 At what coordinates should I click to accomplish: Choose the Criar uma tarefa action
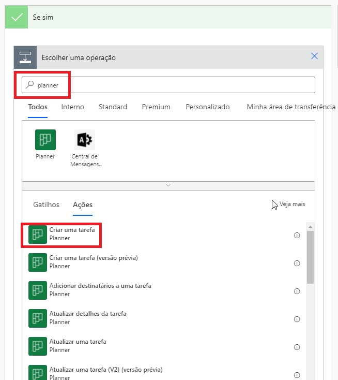coord(164,235)
